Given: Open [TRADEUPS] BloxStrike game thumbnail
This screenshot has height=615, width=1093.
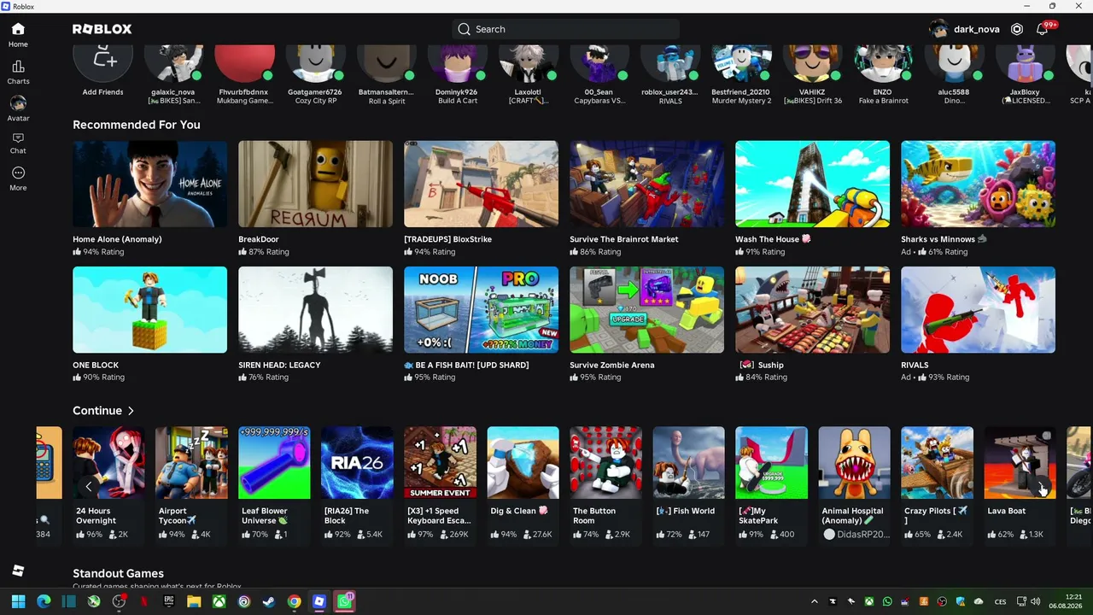Looking at the screenshot, I should click(x=482, y=184).
